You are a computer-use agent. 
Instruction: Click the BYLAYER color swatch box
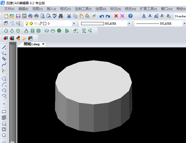tap(92, 24)
